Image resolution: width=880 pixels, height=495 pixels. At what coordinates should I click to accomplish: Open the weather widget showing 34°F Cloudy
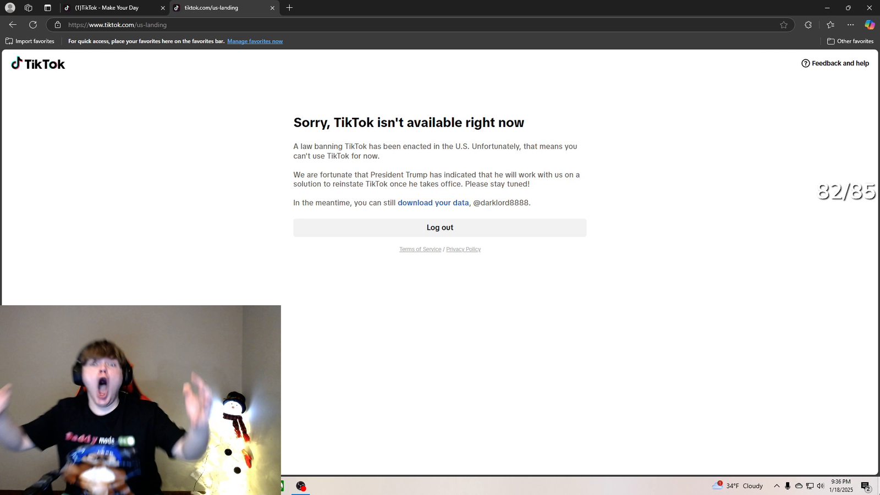(x=737, y=486)
